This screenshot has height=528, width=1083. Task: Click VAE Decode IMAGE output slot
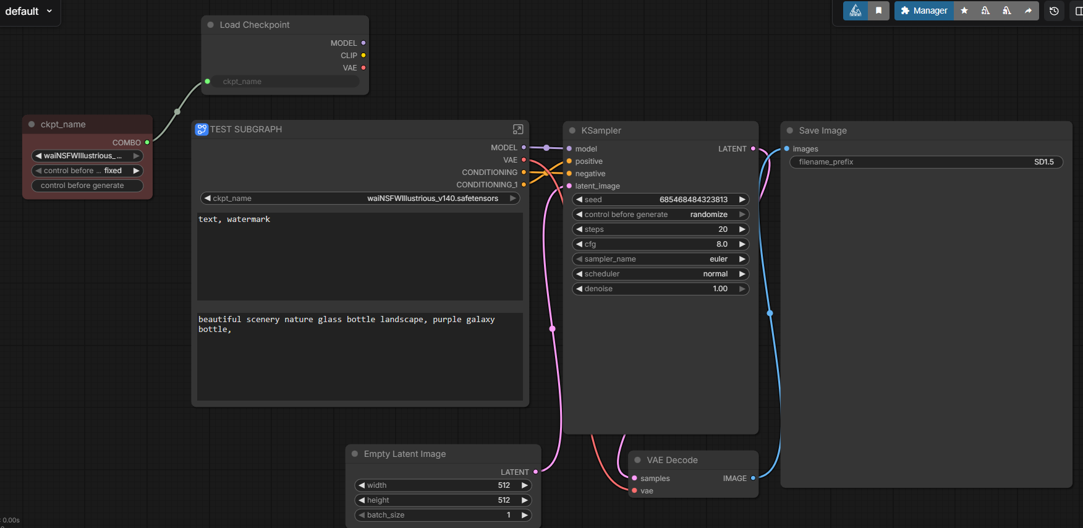(x=753, y=478)
